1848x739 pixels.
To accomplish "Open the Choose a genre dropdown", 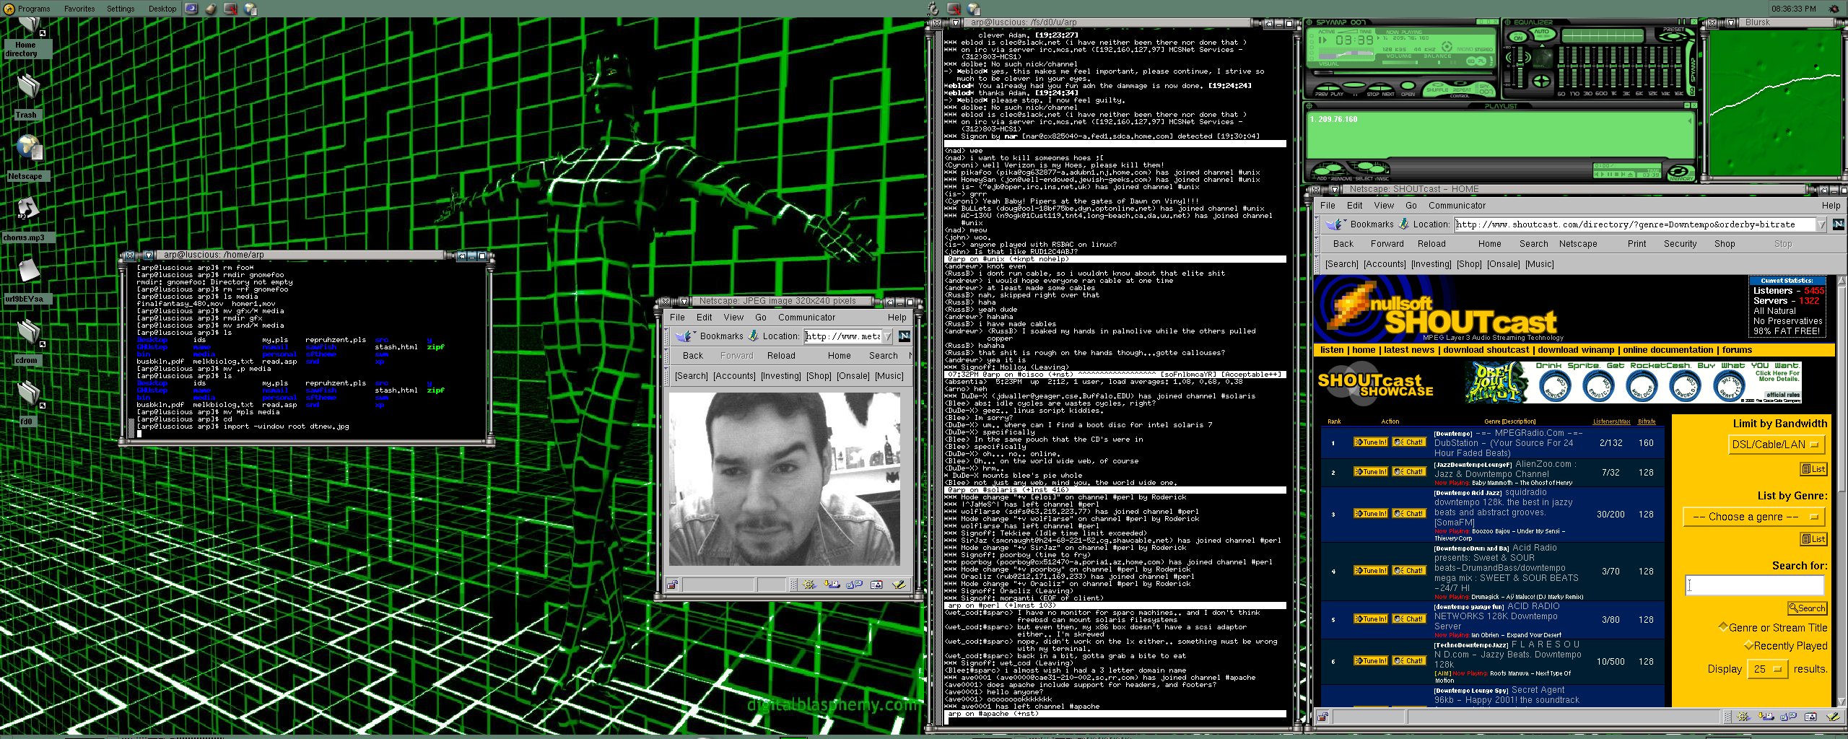I will point(1753,517).
